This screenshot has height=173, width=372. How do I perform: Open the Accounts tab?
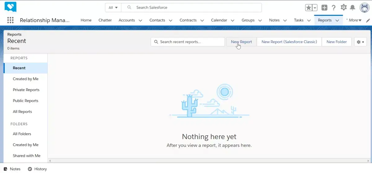(127, 20)
